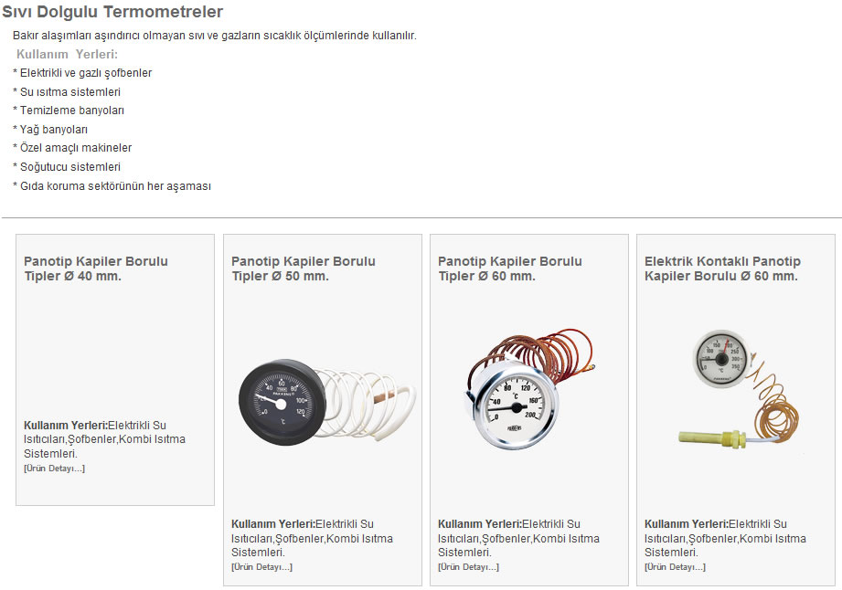The image size is (842, 590).
Task: Open Ürün Detayı link for Elektrik Kontaklı product
Action: pos(675,567)
